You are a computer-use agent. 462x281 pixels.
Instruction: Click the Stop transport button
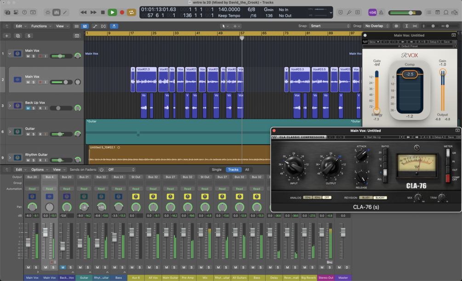103,12
